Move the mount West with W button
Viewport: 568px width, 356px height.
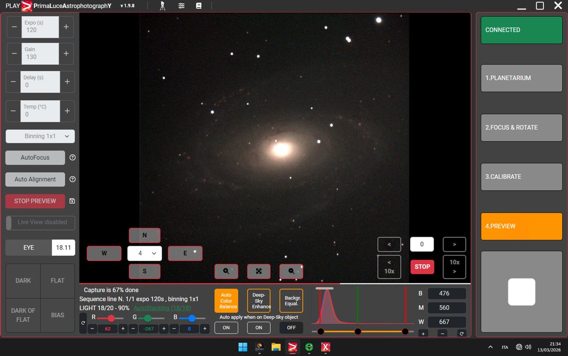pos(104,253)
